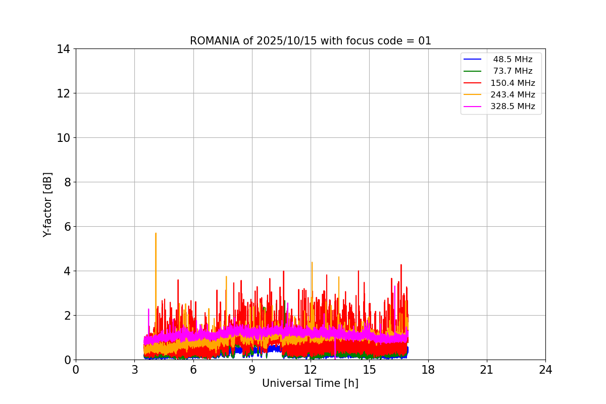
Task: Select the 243.4 MHz legend label
Action: tap(513, 94)
